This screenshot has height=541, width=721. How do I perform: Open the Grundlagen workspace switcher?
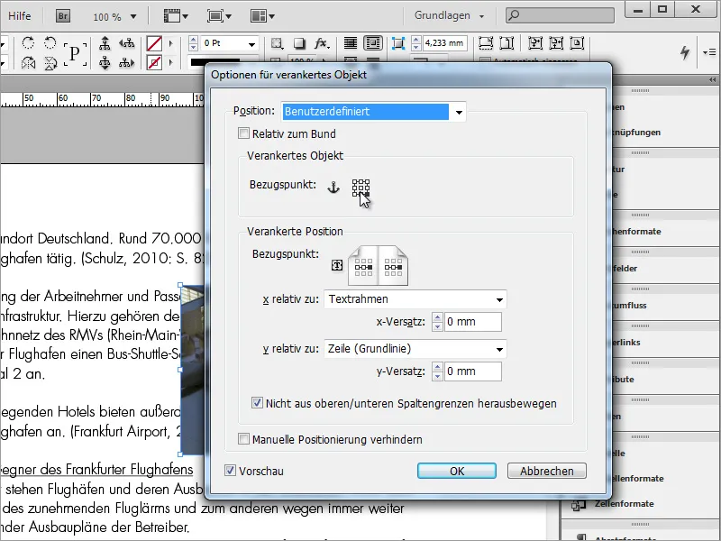[449, 15]
